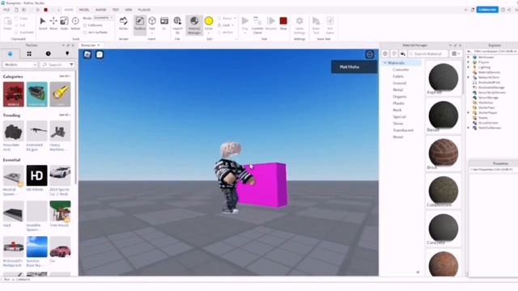Image resolution: width=518 pixels, height=291 pixels.
Task: Open the Toolbox Inventory grid tab
Action: 29,53
